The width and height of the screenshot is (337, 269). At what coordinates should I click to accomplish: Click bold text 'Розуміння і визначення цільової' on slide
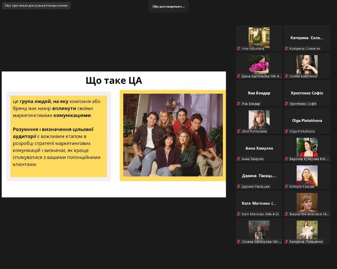(53, 129)
